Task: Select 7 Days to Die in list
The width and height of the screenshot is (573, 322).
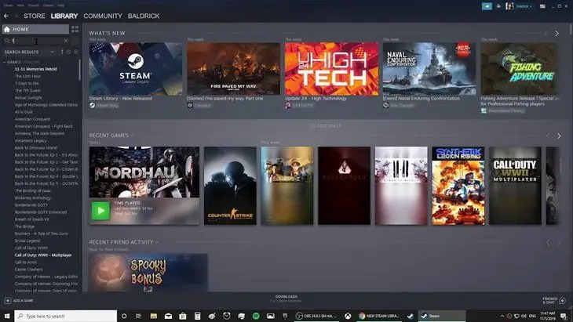Action: (27, 84)
